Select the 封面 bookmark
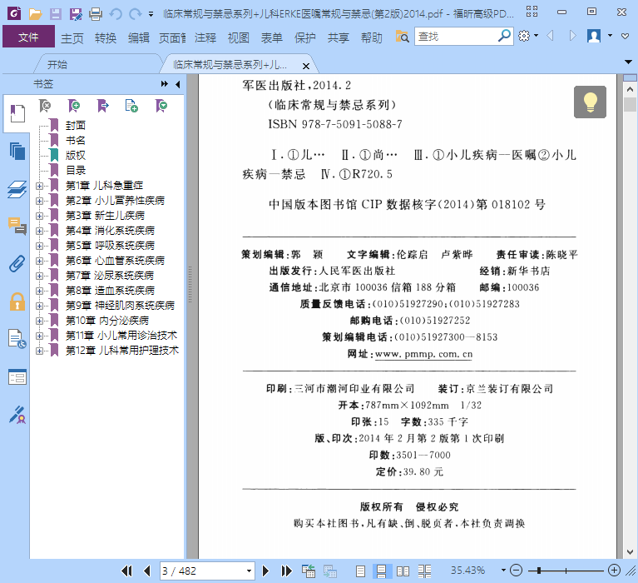 [76, 126]
